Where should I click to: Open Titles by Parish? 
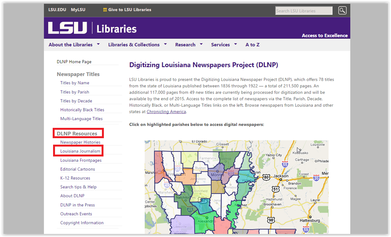(74, 92)
